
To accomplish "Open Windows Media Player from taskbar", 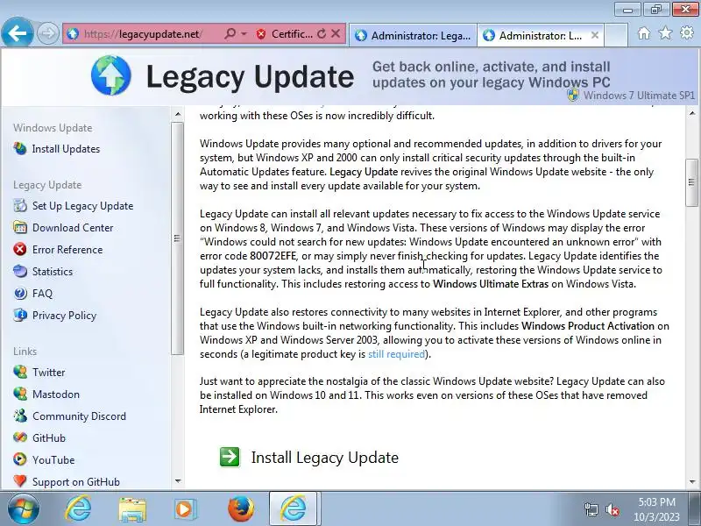I will coord(185,509).
